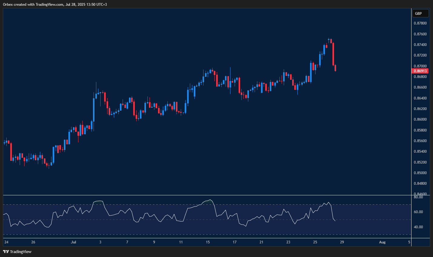Click the RSI 40.00 level label
Screen dimensions: 433x257
pyautogui.click(x=418, y=227)
